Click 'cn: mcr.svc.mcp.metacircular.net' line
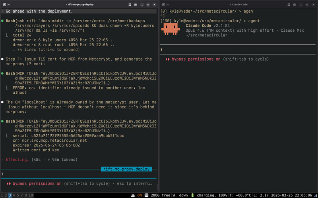Screen dimensions: 318x198 pyautogui.click(x=50, y=141)
